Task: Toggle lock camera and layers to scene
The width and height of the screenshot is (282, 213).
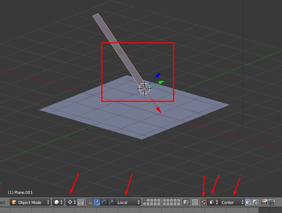Action: point(186,202)
